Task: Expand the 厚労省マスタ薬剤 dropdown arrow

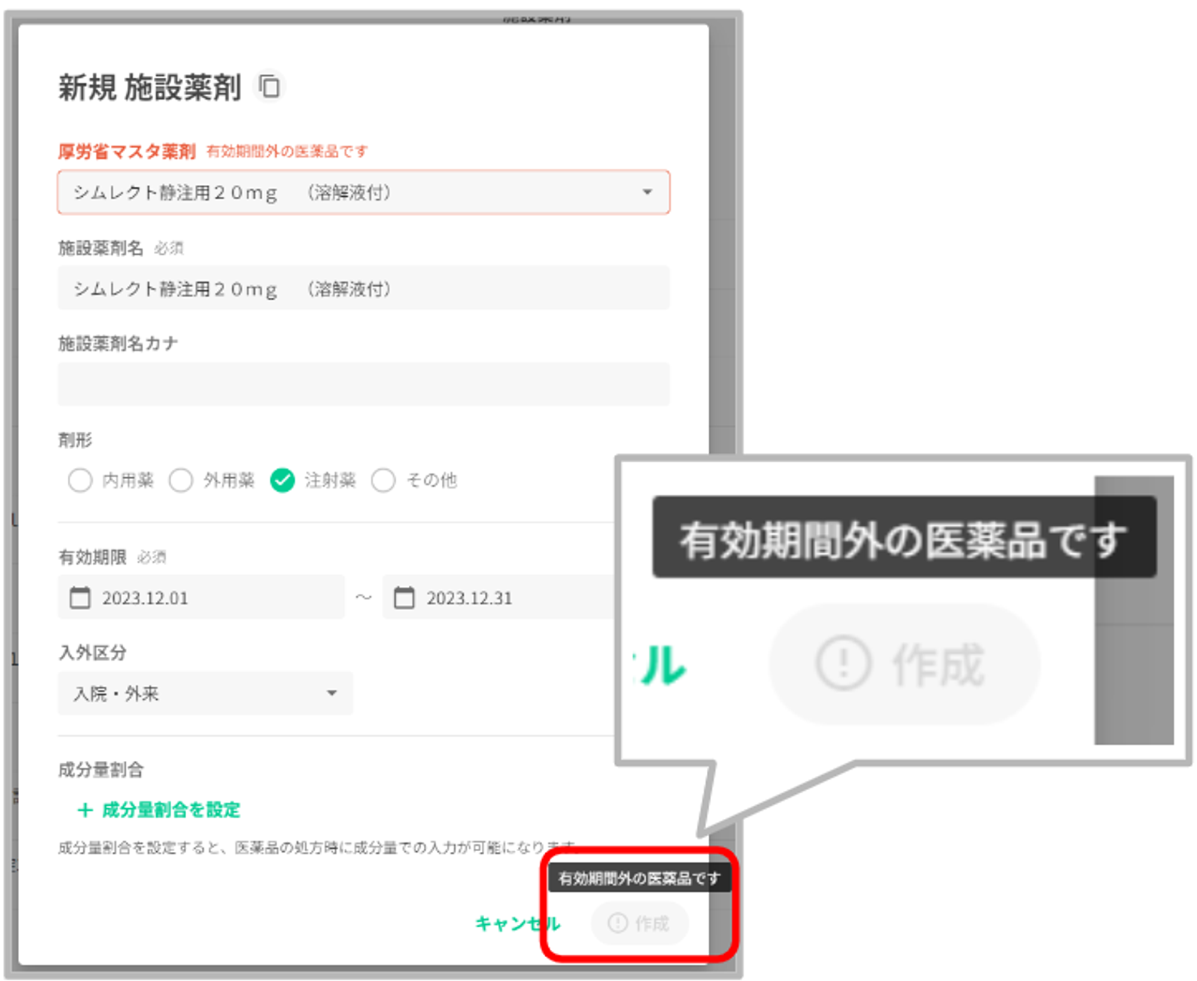Action: [x=647, y=192]
